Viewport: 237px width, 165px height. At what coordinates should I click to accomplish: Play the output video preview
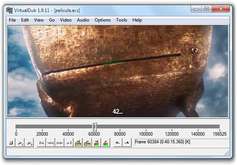click(29, 142)
